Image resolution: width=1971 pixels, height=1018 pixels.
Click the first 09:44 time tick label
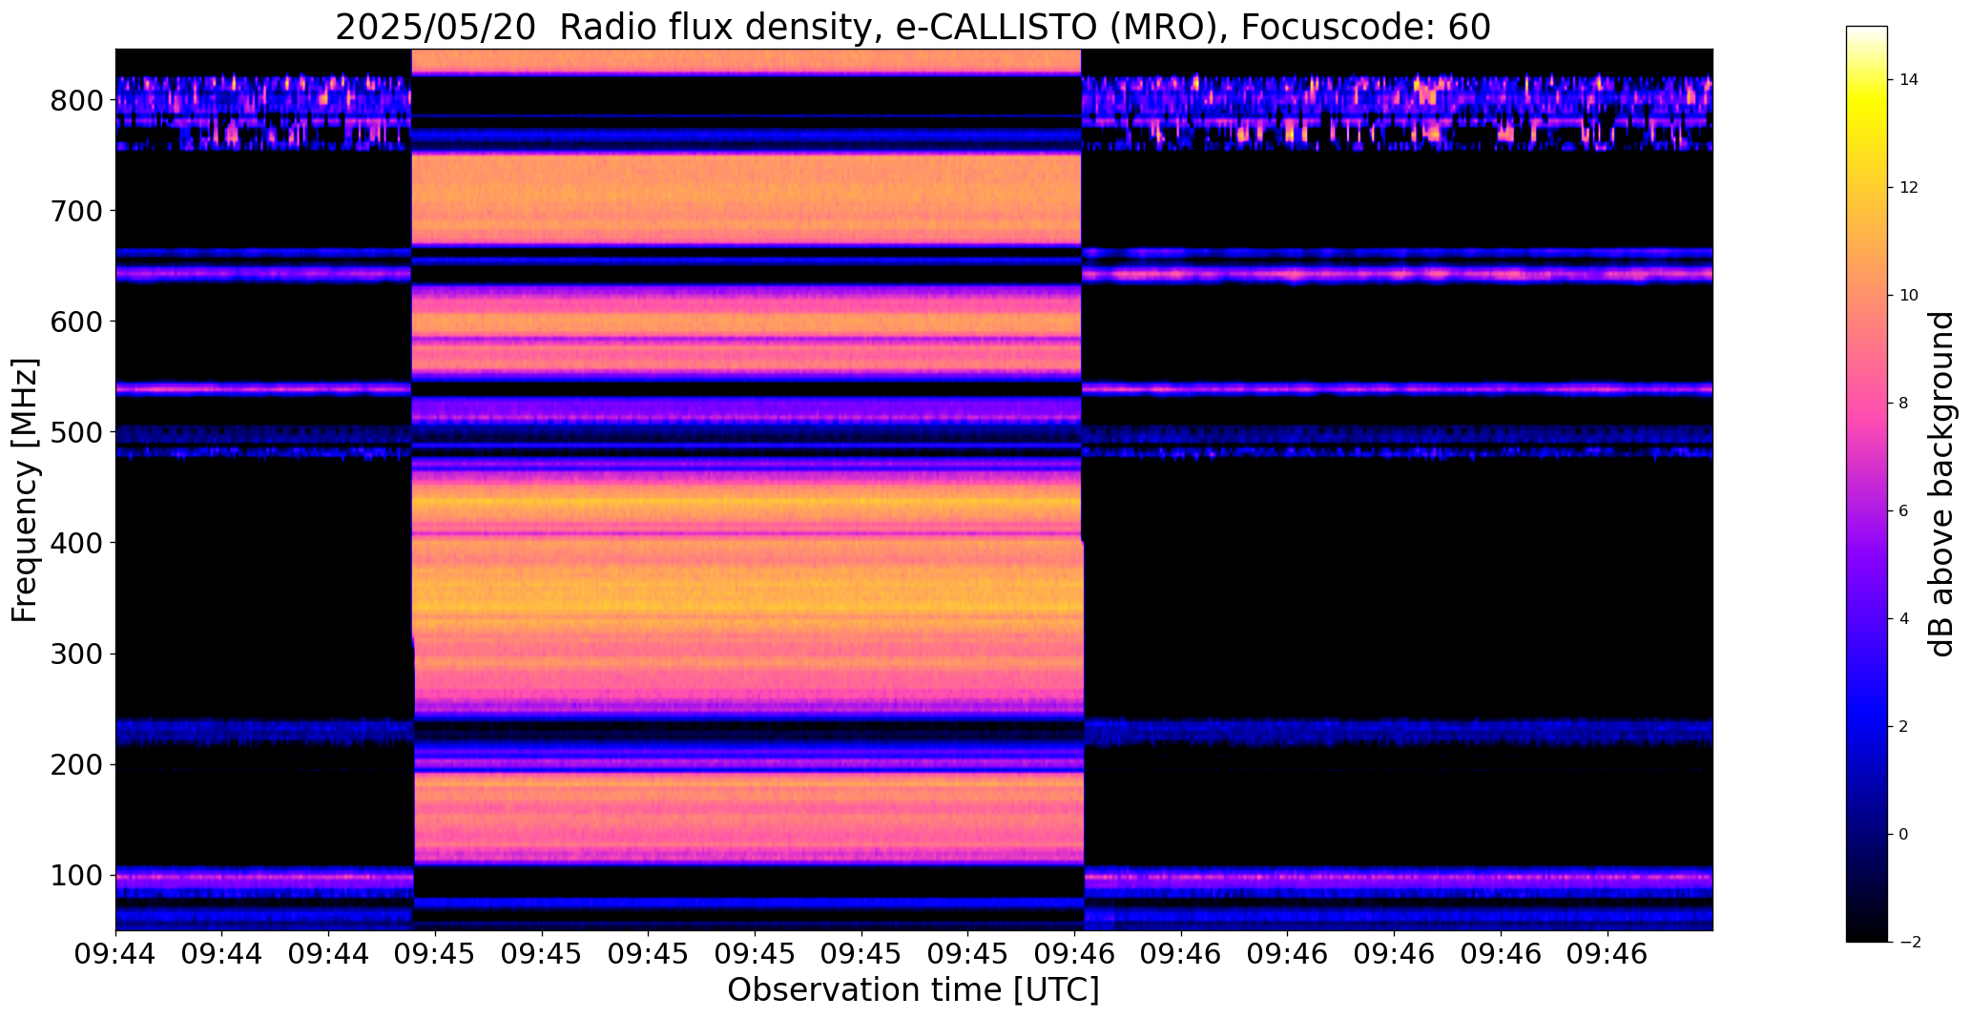[115, 954]
